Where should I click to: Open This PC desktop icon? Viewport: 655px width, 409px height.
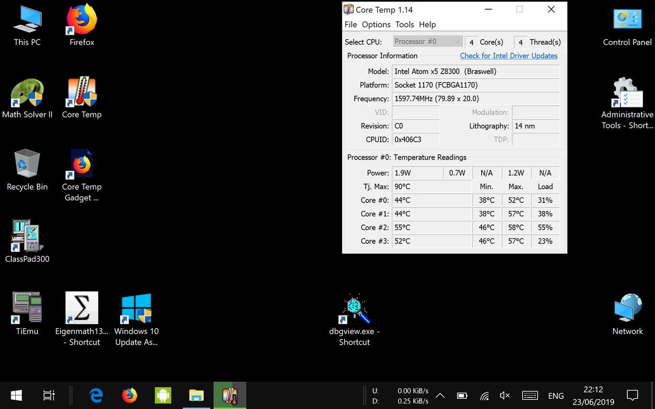pyautogui.click(x=27, y=26)
